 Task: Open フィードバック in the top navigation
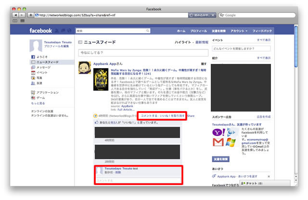262,31
